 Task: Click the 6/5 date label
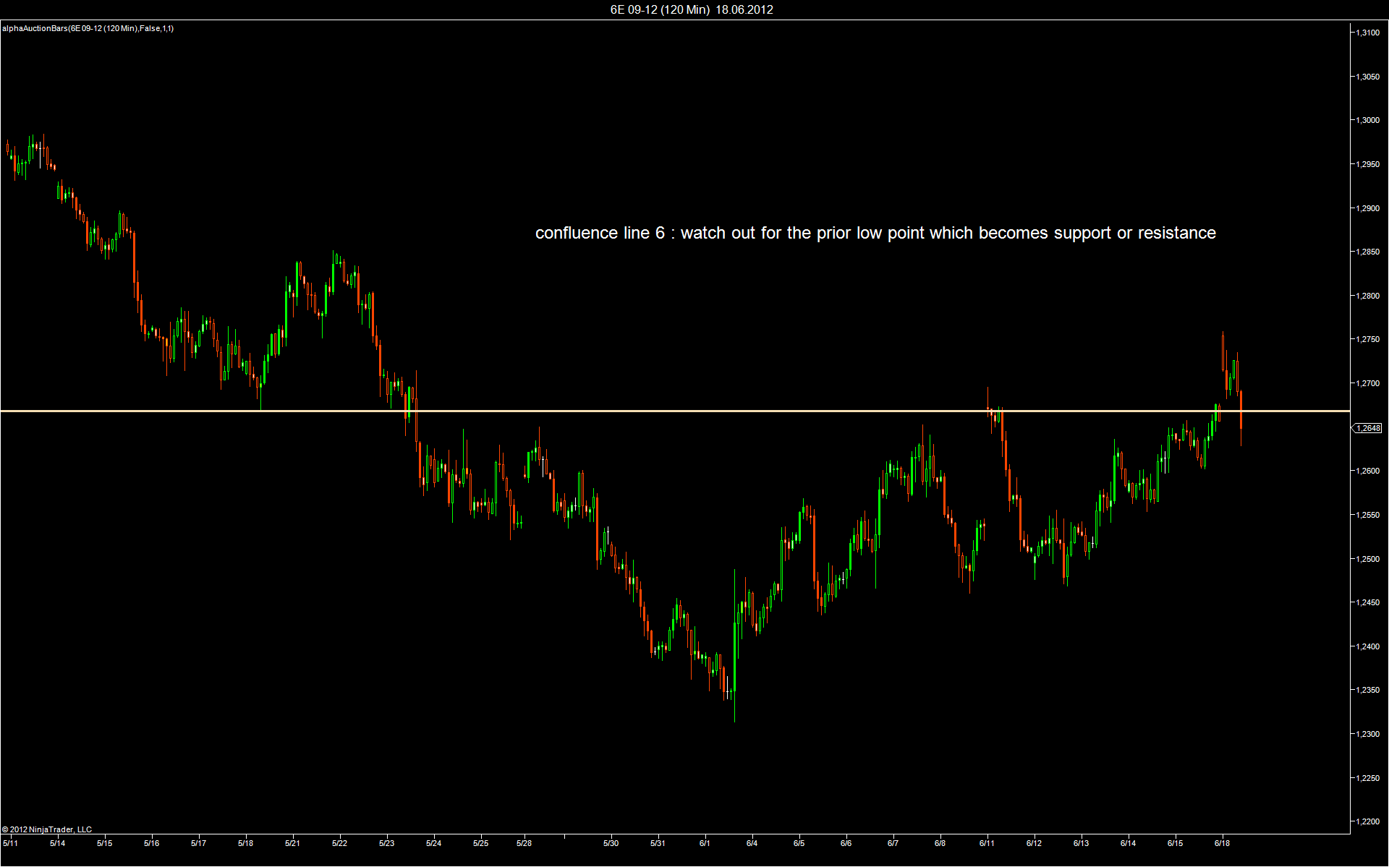pos(799,843)
